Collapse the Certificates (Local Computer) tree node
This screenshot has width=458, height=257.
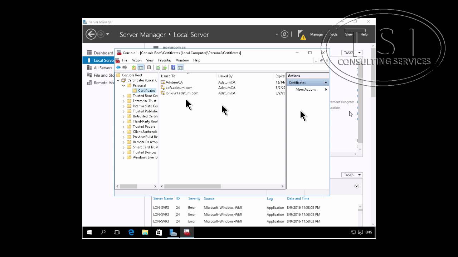coord(118,80)
